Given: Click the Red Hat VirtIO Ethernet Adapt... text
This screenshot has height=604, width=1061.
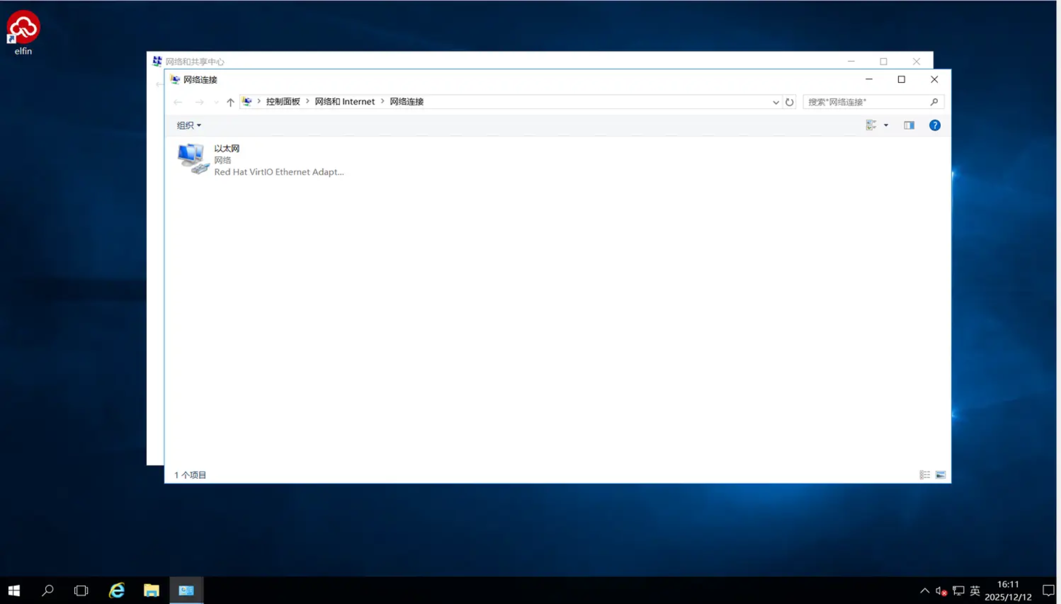Looking at the screenshot, I should coord(279,172).
